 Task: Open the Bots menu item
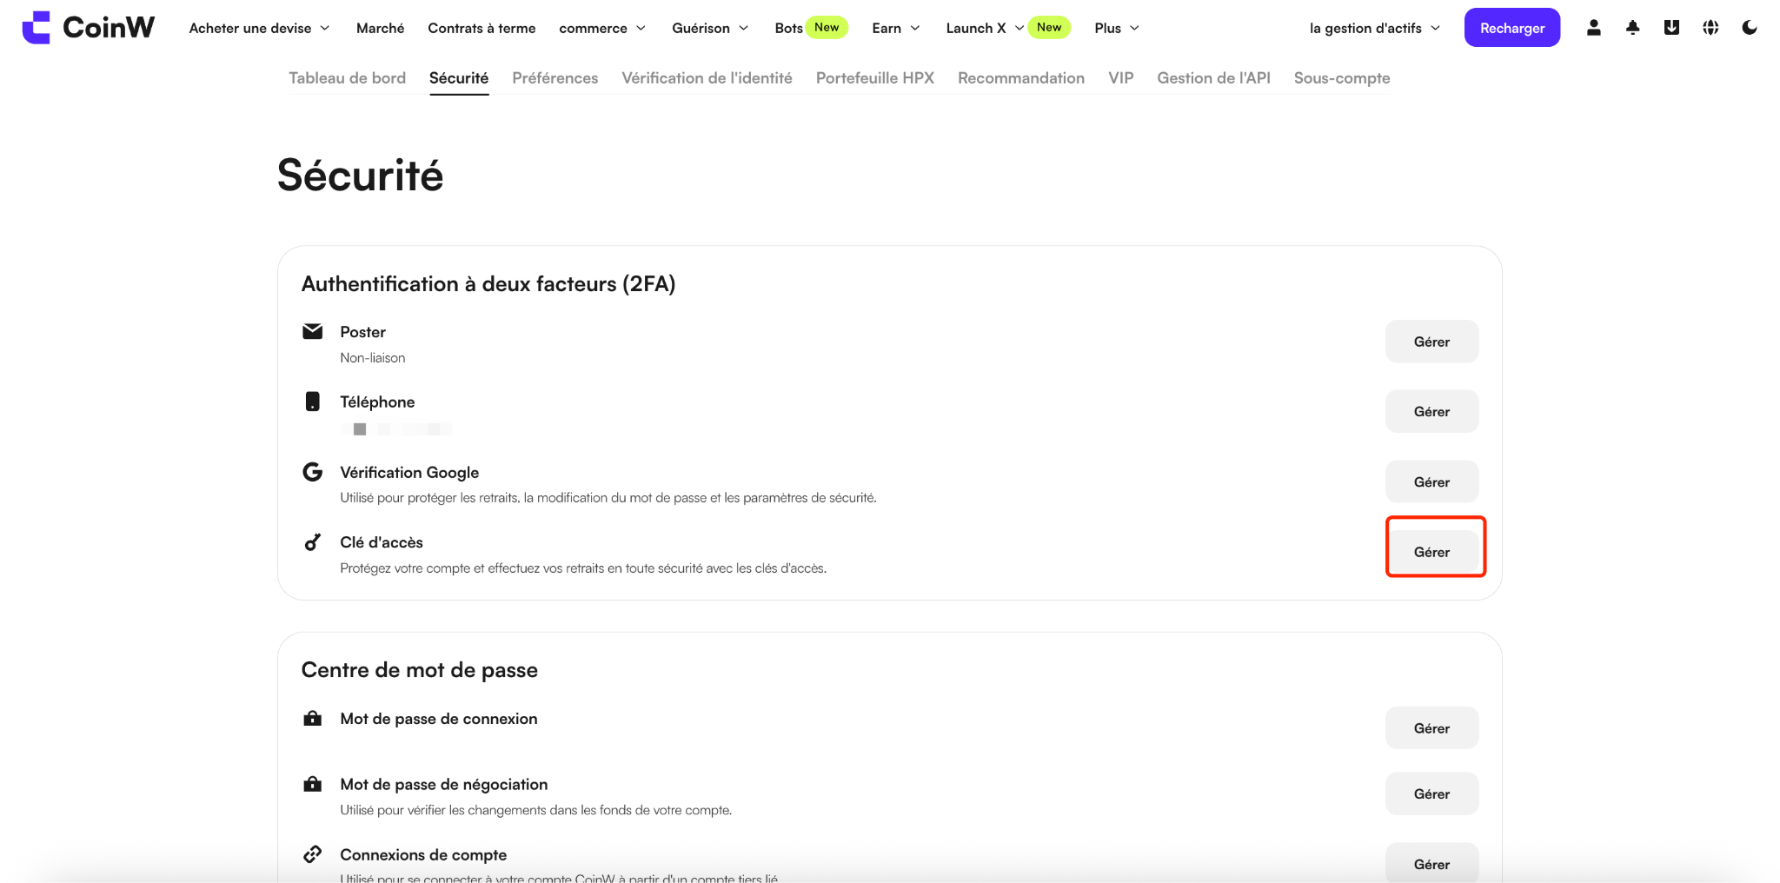coord(788,28)
